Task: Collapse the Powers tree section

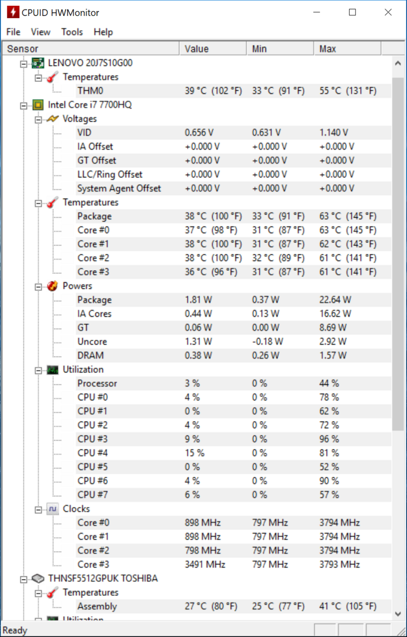Action: (38, 286)
